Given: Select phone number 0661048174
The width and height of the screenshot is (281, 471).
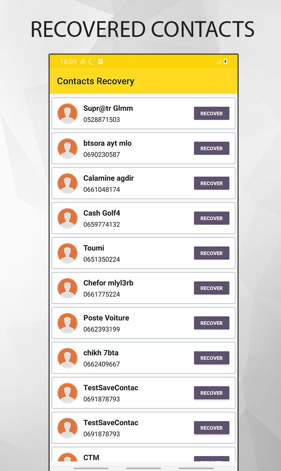Looking at the screenshot, I should [102, 190].
